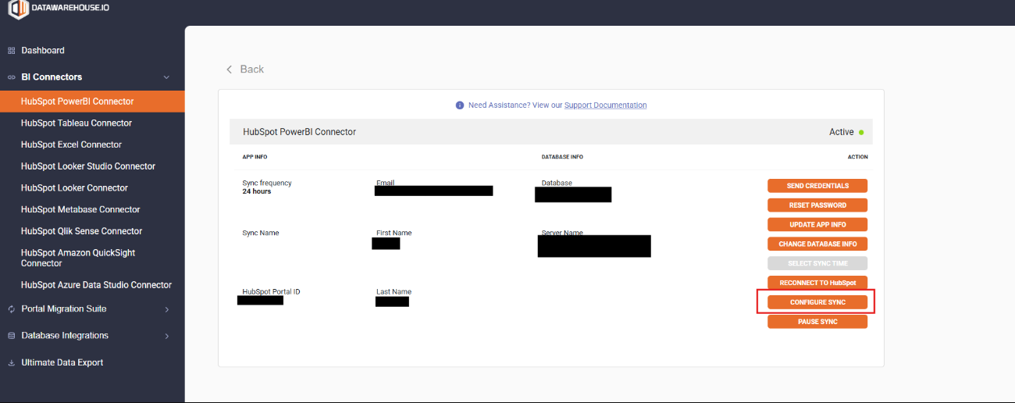Image resolution: width=1015 pixels, height=403 pixels.
Task: Open HubSpot Tableau Connector in sidebar
Action: 77,123
